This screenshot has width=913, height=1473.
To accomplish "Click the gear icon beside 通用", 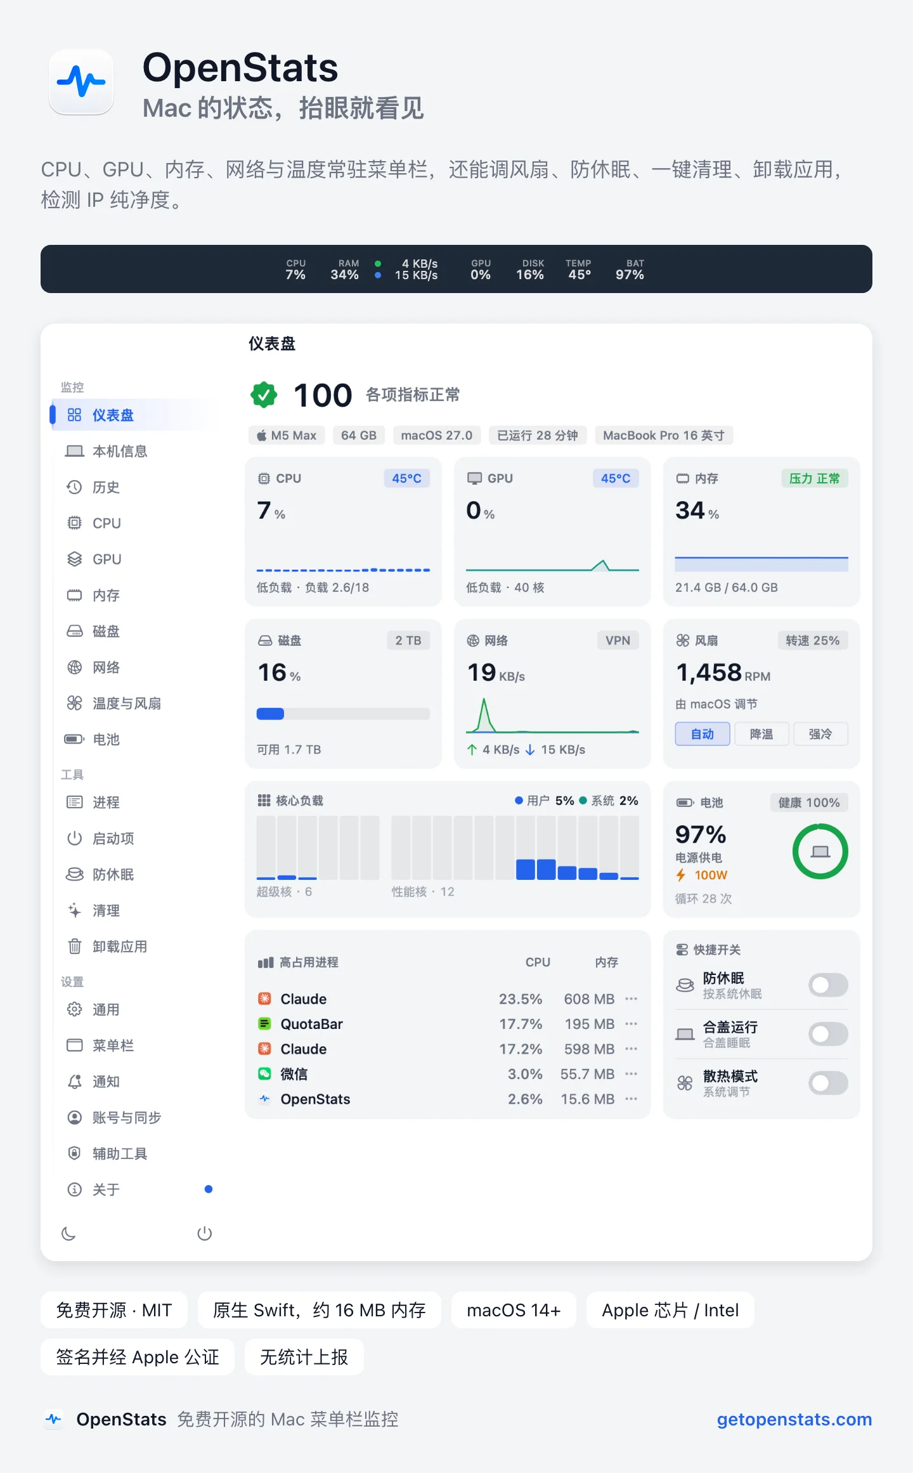I will click(x=74, y=1009).
